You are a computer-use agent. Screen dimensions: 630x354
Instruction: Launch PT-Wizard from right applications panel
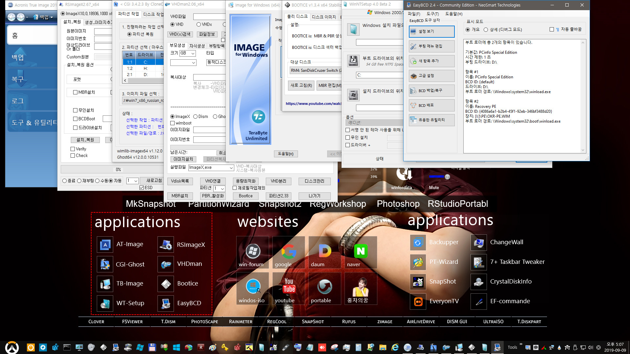point(418,262)
